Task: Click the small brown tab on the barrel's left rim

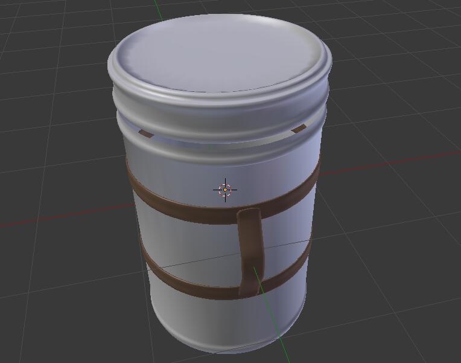Action: pos(146,133)
